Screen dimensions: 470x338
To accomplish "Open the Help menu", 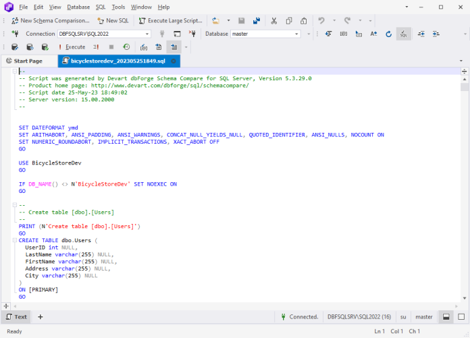I will click(163, 7).
